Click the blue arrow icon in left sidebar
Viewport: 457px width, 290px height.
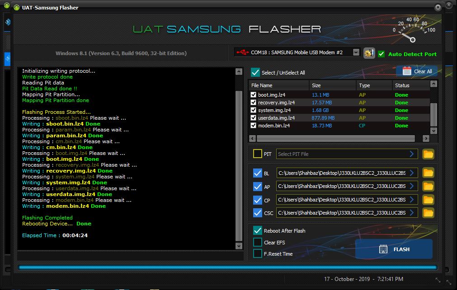point(8,22)
